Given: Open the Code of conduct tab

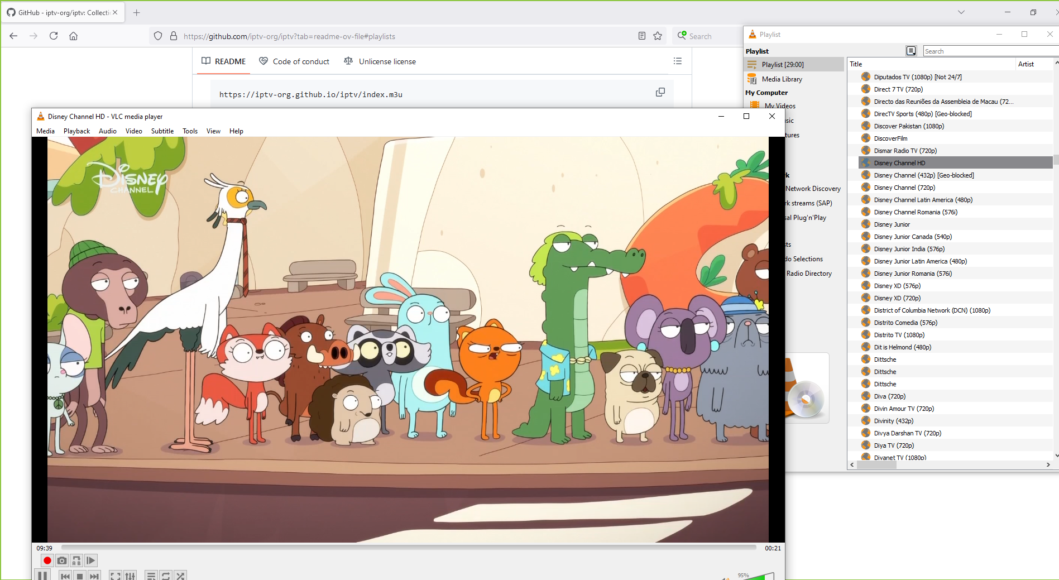Looking at the screenshot, I should (x=294, y=61).
